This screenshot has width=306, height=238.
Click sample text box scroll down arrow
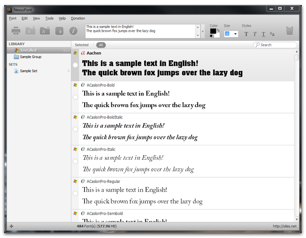(x=198, y=35)
